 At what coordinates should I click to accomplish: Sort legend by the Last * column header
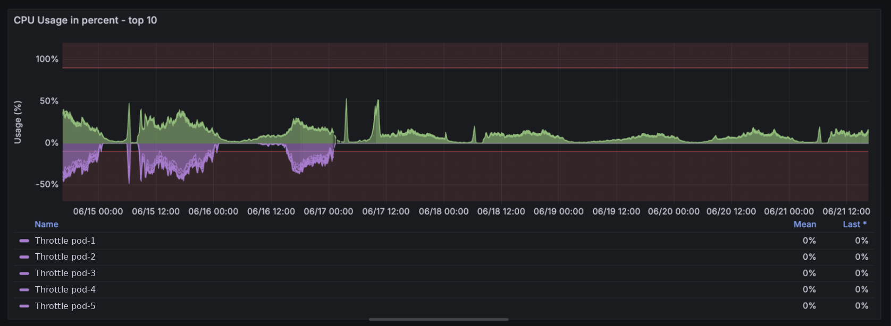click(855, 225)
